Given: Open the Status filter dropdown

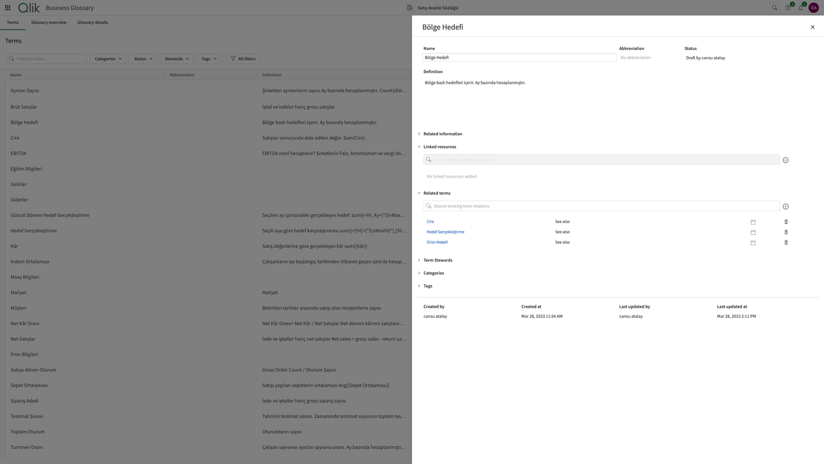Looking at the screenshot, I should pyautogui.click(x=143, y=59).
